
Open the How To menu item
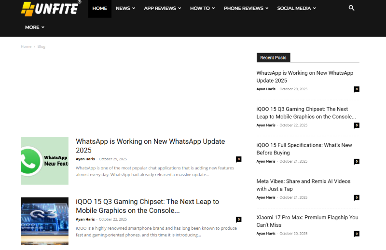(203, 8)
